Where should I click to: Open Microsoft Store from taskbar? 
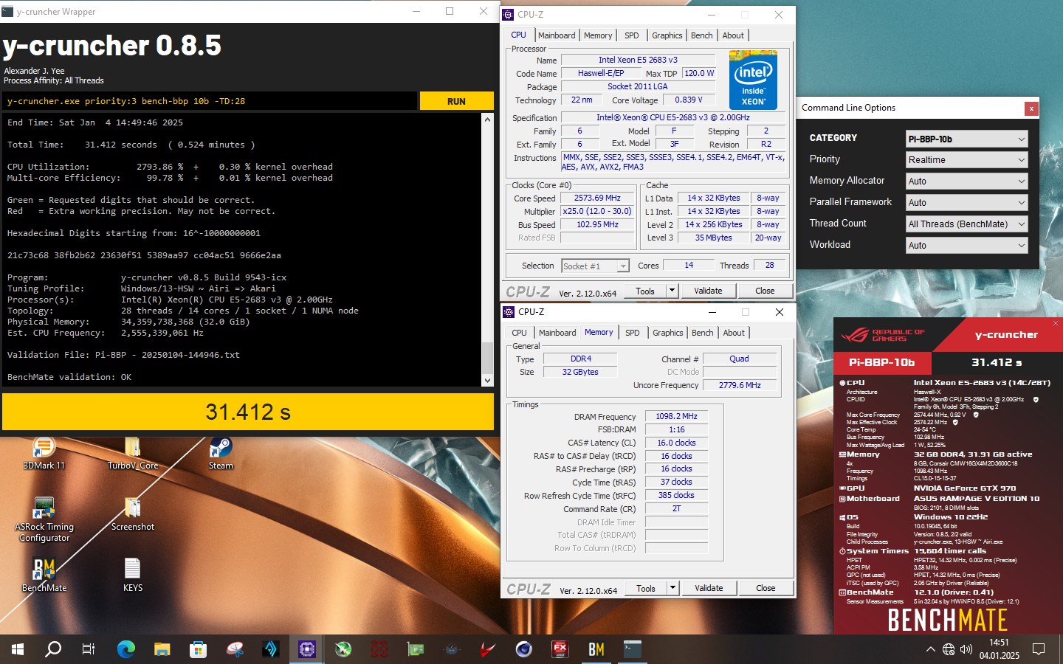(x=198, y=649)
